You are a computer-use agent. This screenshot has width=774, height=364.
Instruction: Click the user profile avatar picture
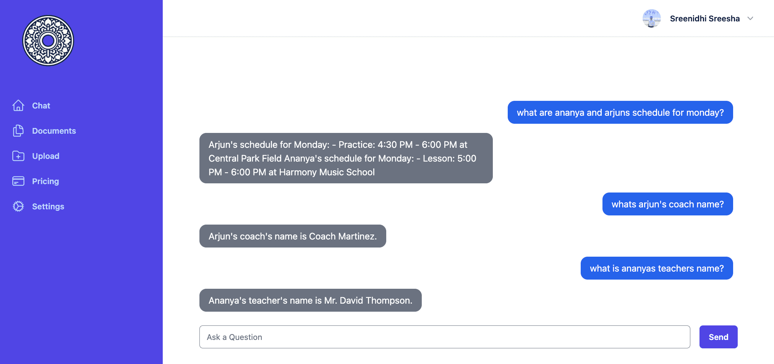coord(651,18)
